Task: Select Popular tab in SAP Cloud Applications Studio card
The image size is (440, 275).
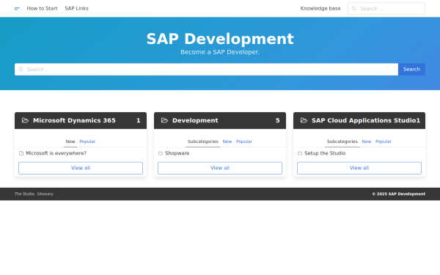Action: pyautogui.click(x=384, y=142)
